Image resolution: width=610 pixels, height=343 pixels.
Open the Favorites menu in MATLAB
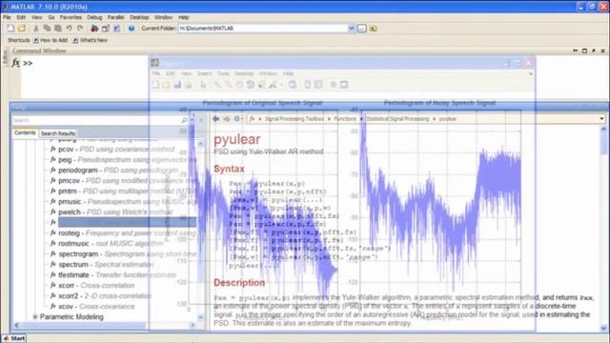coord(71,17)
